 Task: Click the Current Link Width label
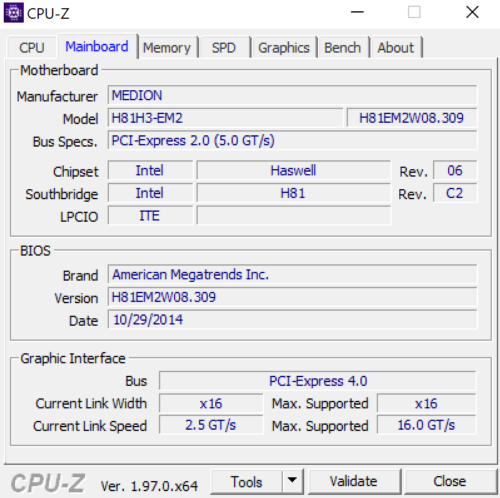91,403
